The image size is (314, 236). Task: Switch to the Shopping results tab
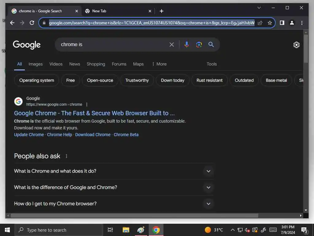(96, 64)
